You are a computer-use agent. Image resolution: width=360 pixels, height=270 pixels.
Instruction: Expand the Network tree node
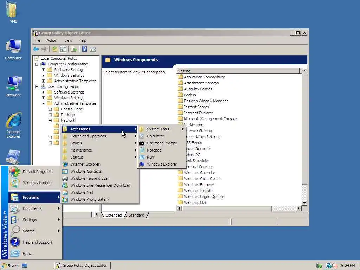(x=50, y=121)
